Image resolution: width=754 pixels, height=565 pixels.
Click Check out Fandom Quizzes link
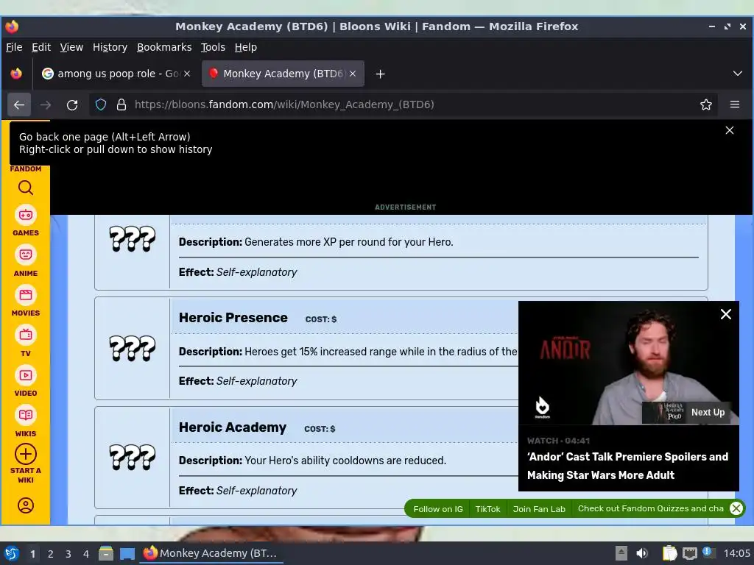650,508
